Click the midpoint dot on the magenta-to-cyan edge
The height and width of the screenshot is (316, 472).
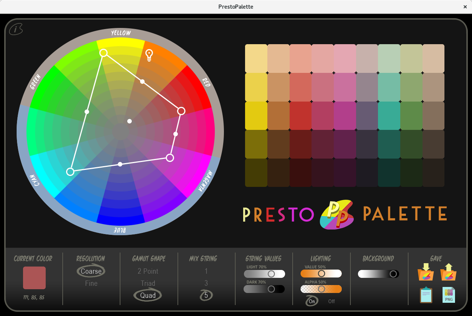coord(120,164)
